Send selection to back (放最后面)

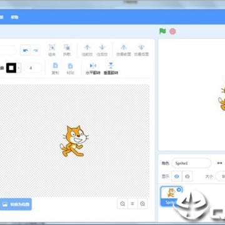click(x=141, y=50)
